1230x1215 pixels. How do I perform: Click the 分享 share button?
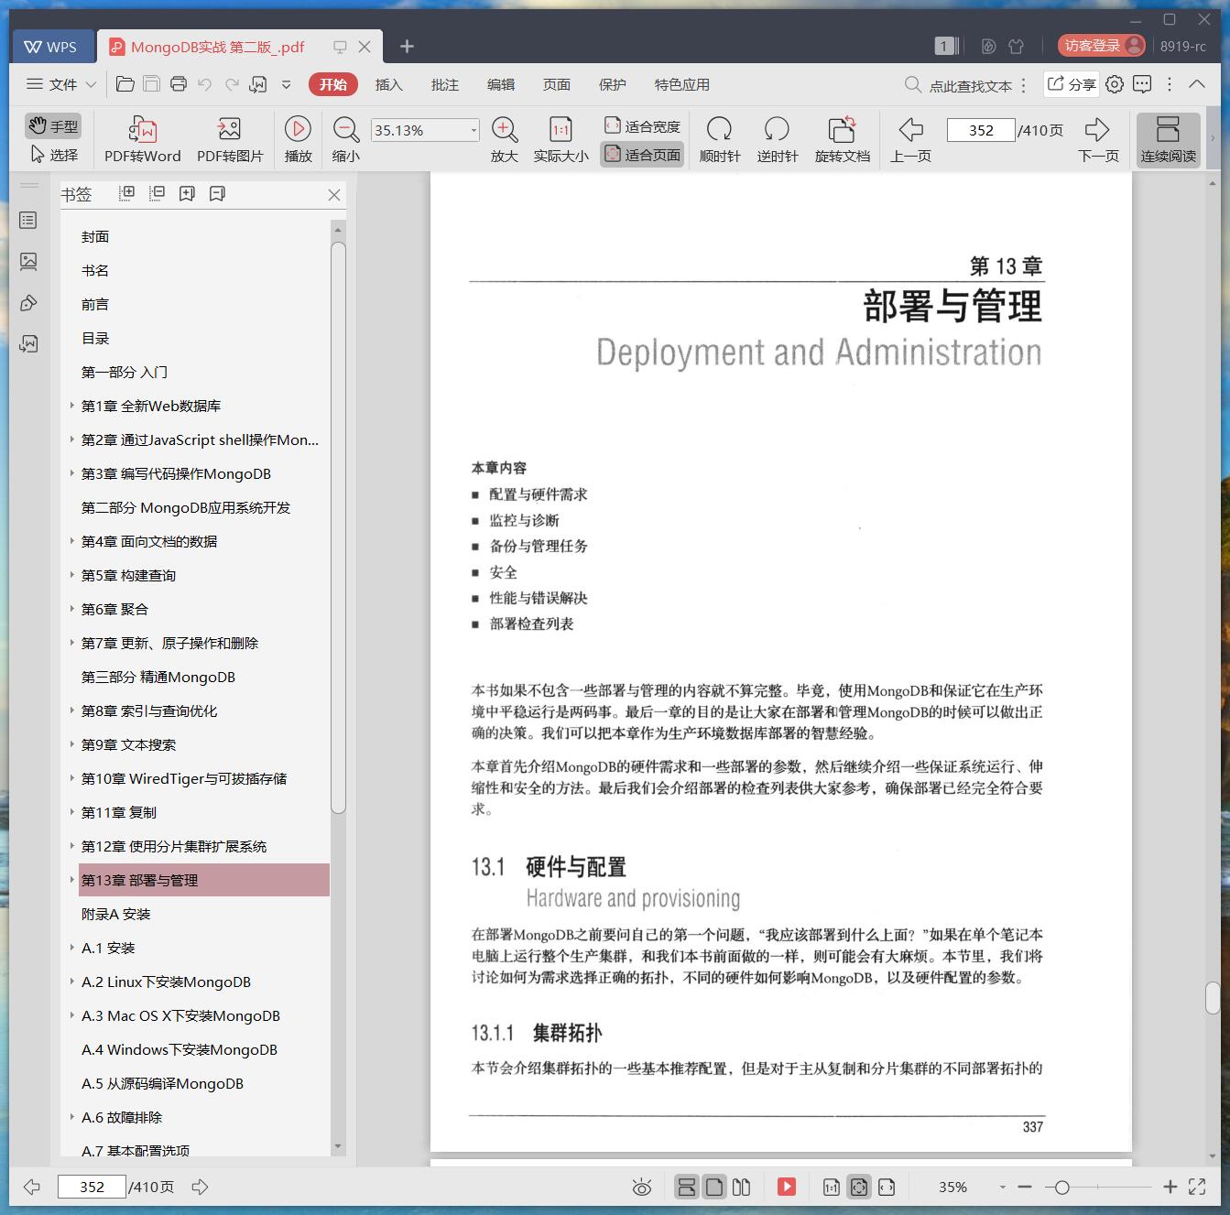pos(1071,84)
